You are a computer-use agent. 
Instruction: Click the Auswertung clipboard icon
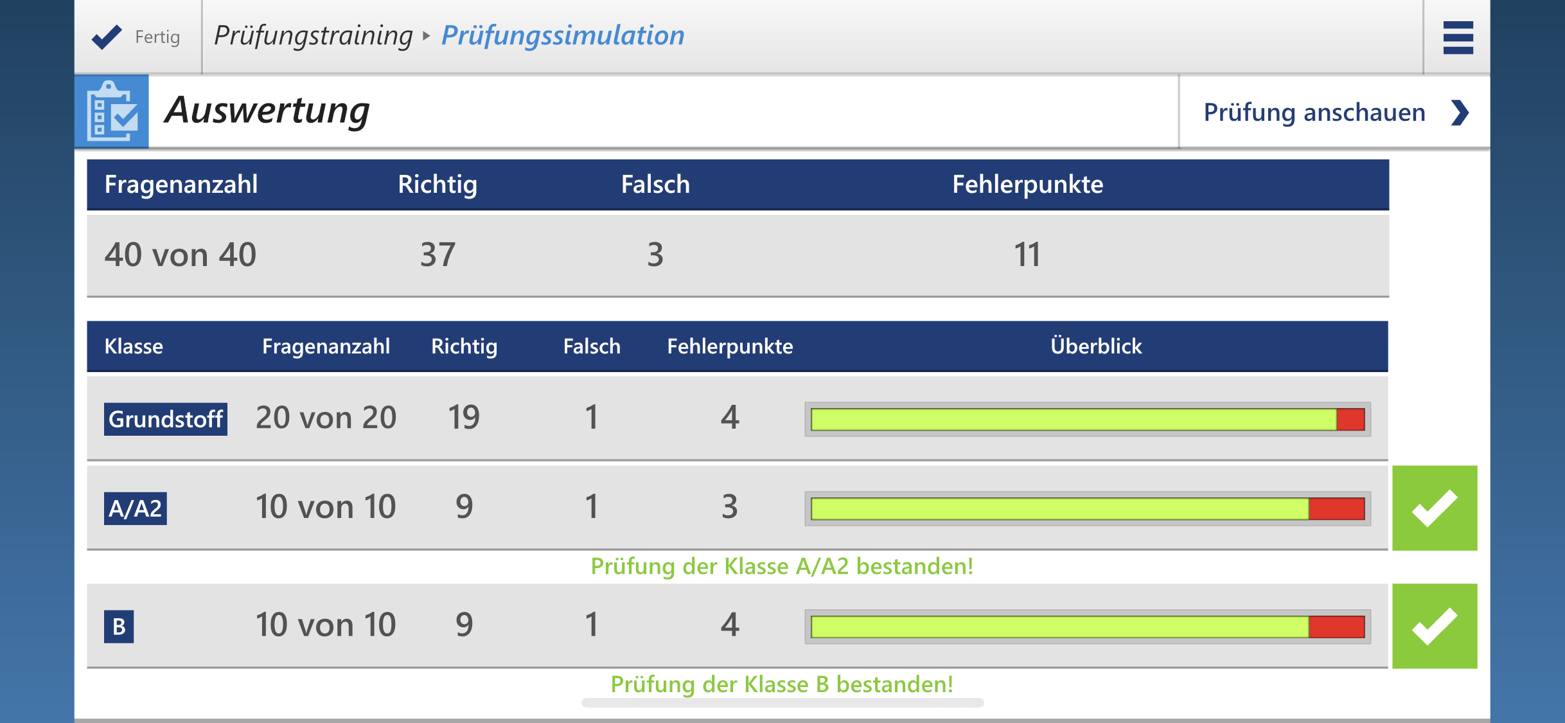112,111
